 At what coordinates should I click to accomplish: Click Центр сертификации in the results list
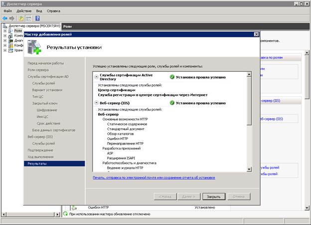(x=117, y=90)
